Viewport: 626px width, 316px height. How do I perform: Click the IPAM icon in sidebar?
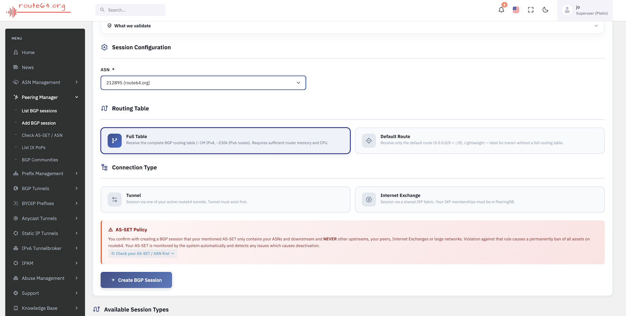(16, 263)
